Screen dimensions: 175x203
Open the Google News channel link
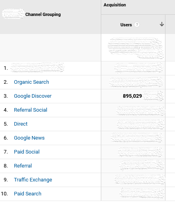click(29, 138)
